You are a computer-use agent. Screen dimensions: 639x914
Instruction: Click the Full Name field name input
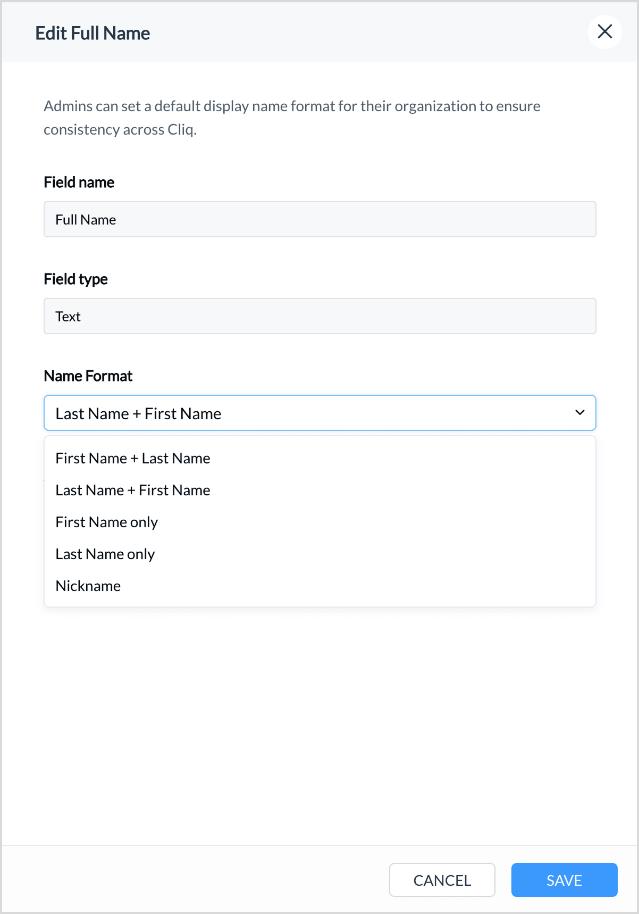pyautogui.click(x=319, y=219)
